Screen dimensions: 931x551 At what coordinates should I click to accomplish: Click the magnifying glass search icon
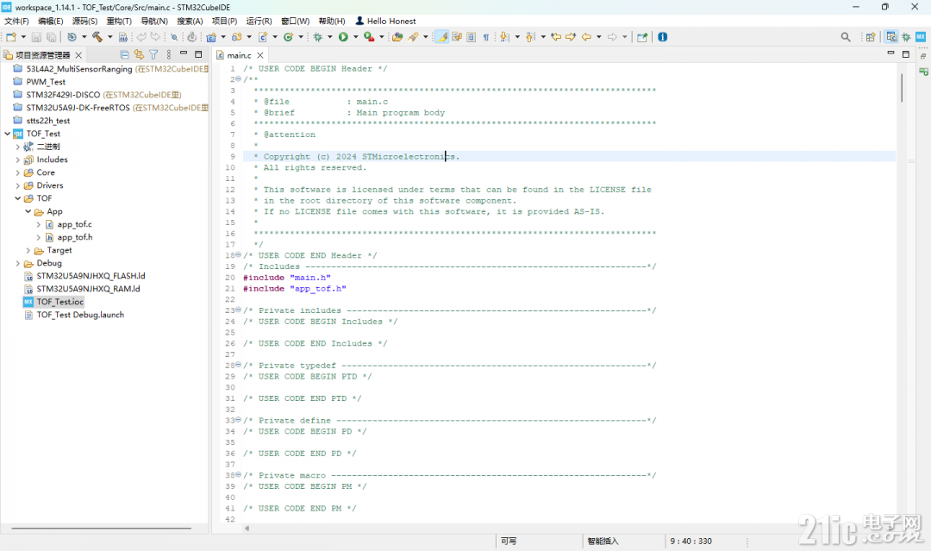pyautogui.click(x=846, y=37)
